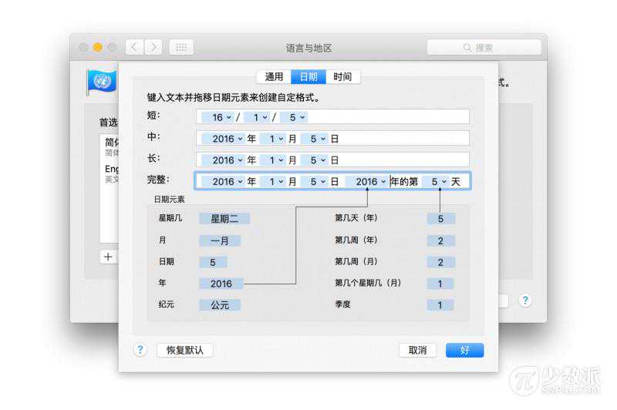This screenshot has width=617, height=410.
Task: Open the 2016 year dropdown in the 长 row
Action: 223,160
